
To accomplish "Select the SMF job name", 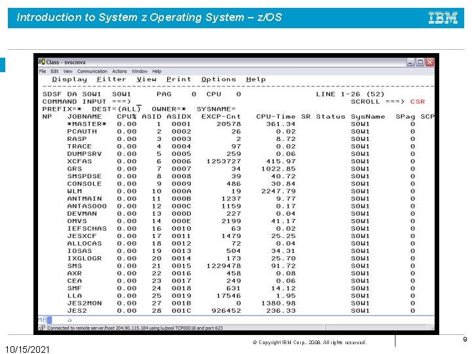I will pos(75,288).
